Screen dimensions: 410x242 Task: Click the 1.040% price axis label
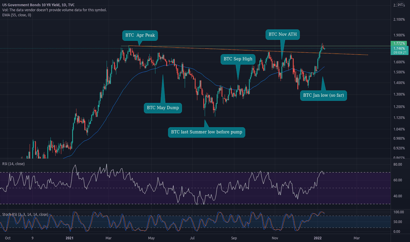(x=399, y=129)
